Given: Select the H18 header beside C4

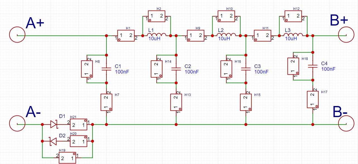Looking at the screenshot, I should click(x=293, y=66).
